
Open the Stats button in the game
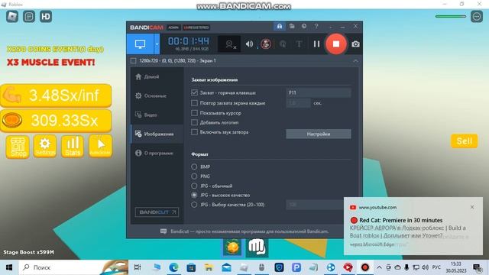(x=73, y=146)
